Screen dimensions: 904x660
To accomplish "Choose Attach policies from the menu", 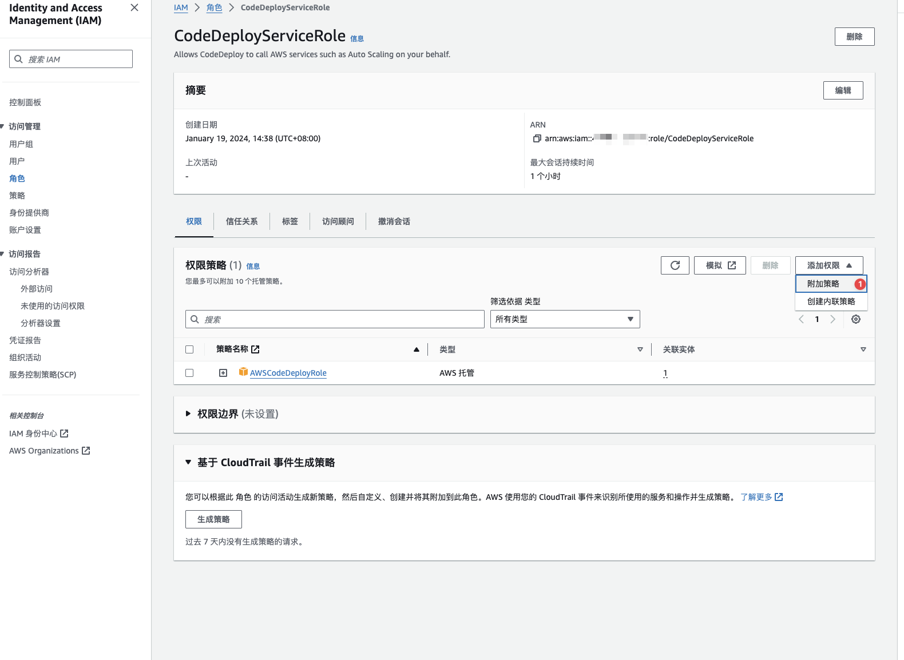I will [831, 284].
